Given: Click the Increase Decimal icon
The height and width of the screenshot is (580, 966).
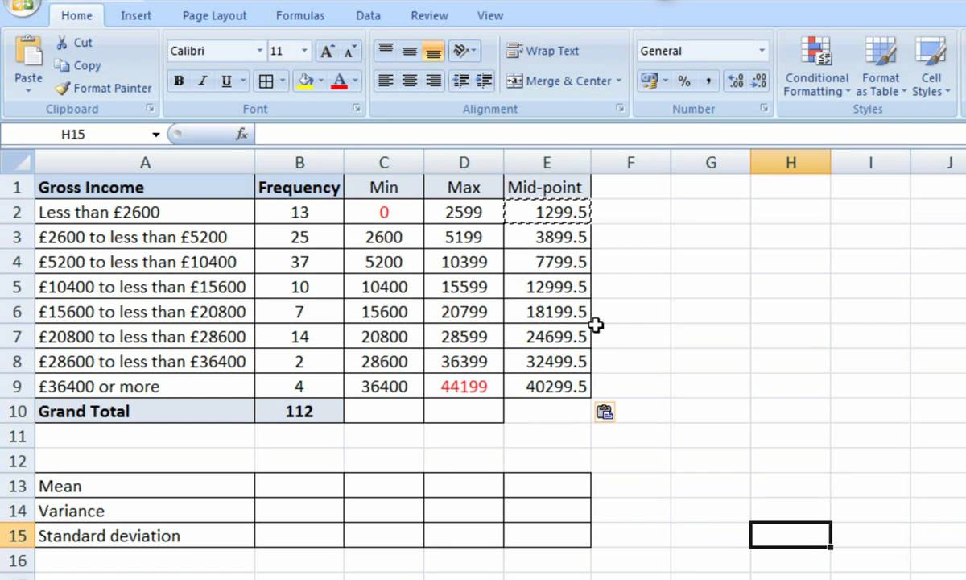Looking at the screenshot, I should click(735, 81).
